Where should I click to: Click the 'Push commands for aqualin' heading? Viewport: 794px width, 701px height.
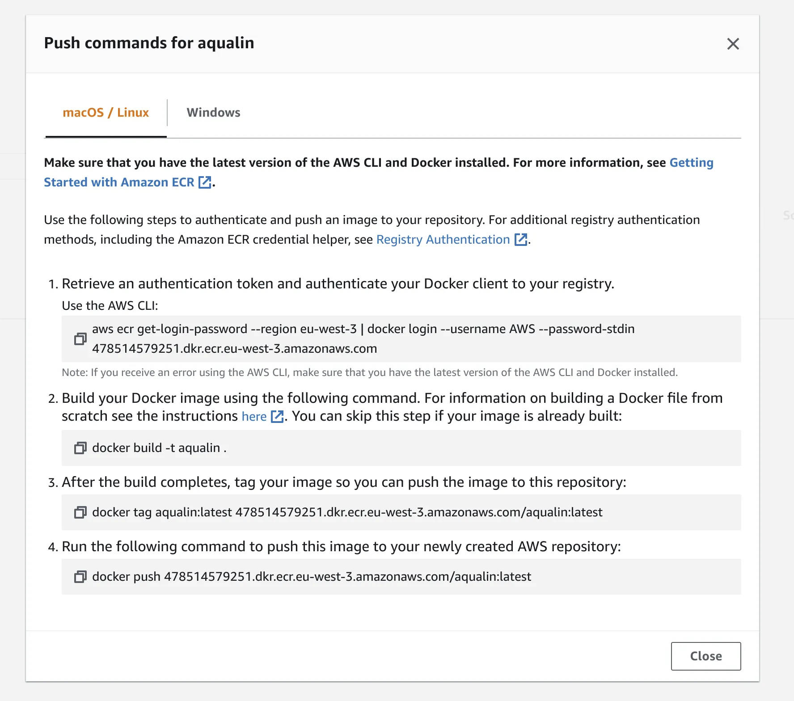click(149, 43)
